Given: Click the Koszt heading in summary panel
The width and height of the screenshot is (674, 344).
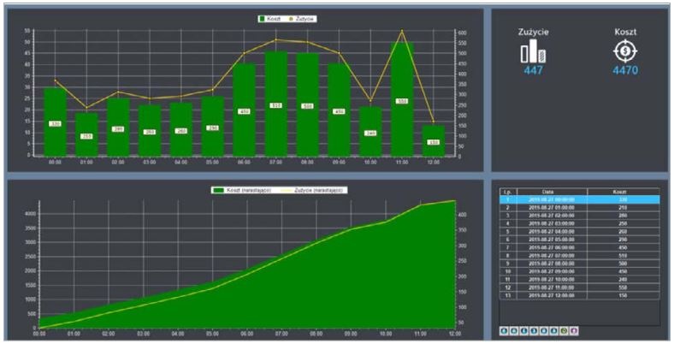Looking at the screenshot, I should (x=625, y=32).
